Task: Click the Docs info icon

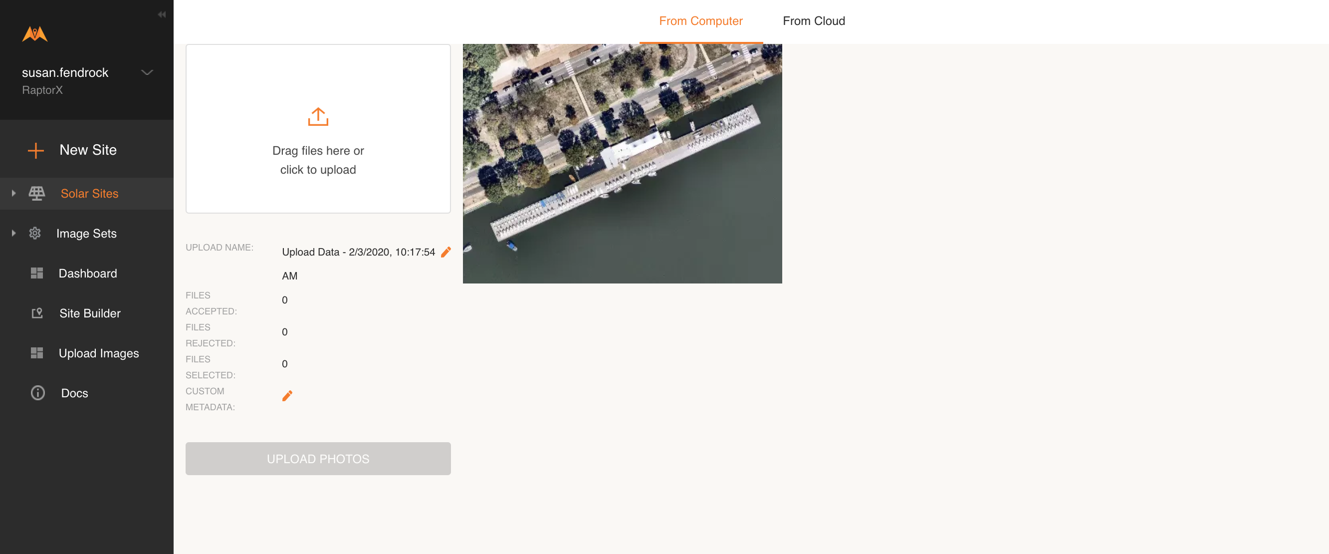Action: coord(37,392)
